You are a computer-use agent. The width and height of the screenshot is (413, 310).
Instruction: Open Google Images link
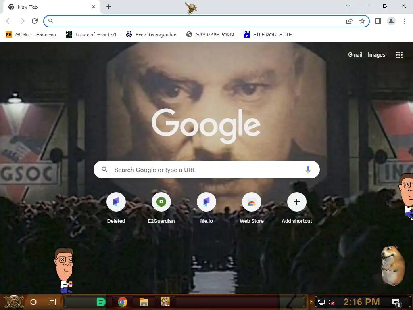click(x=376, y=54)
